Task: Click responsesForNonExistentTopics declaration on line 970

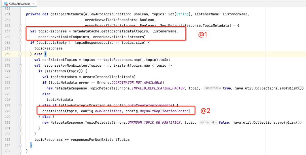Action: pos(72,66)
